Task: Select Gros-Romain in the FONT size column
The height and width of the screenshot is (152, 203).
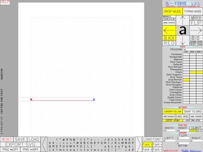Action: pos(186,80)
